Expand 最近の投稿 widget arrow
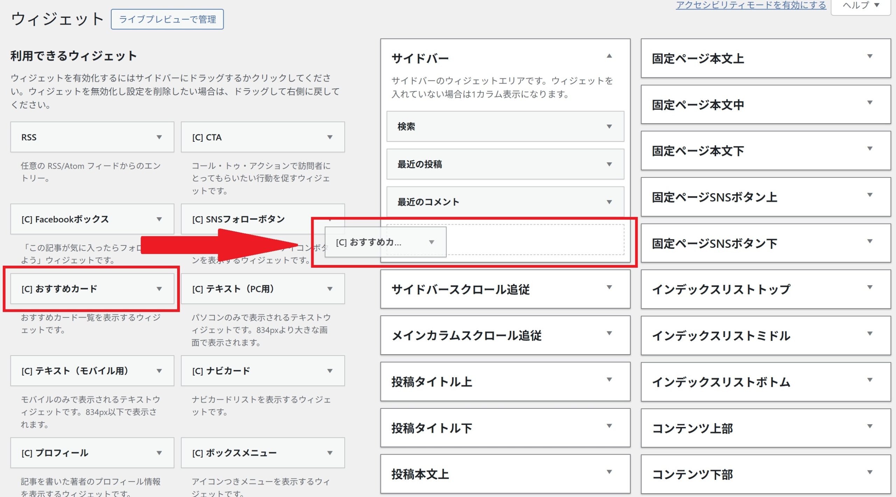The image size is (896, 497). 609,164
